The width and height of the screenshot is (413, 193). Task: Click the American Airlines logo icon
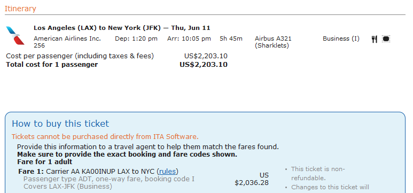click(x=15, y=35)
